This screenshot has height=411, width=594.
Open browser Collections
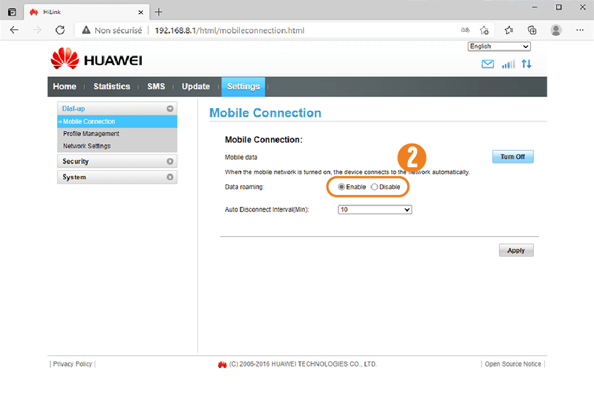tap(532, 30)
